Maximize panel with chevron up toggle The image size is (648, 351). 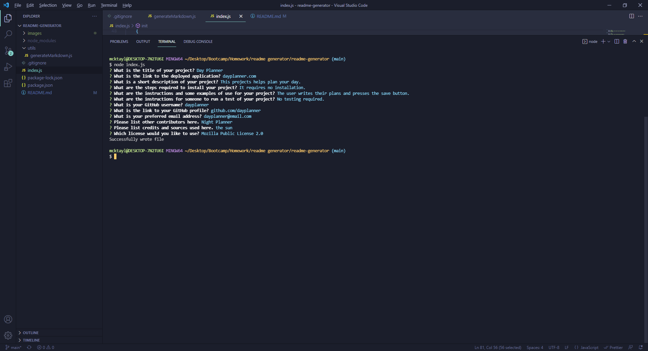click(x=634, y=41)
